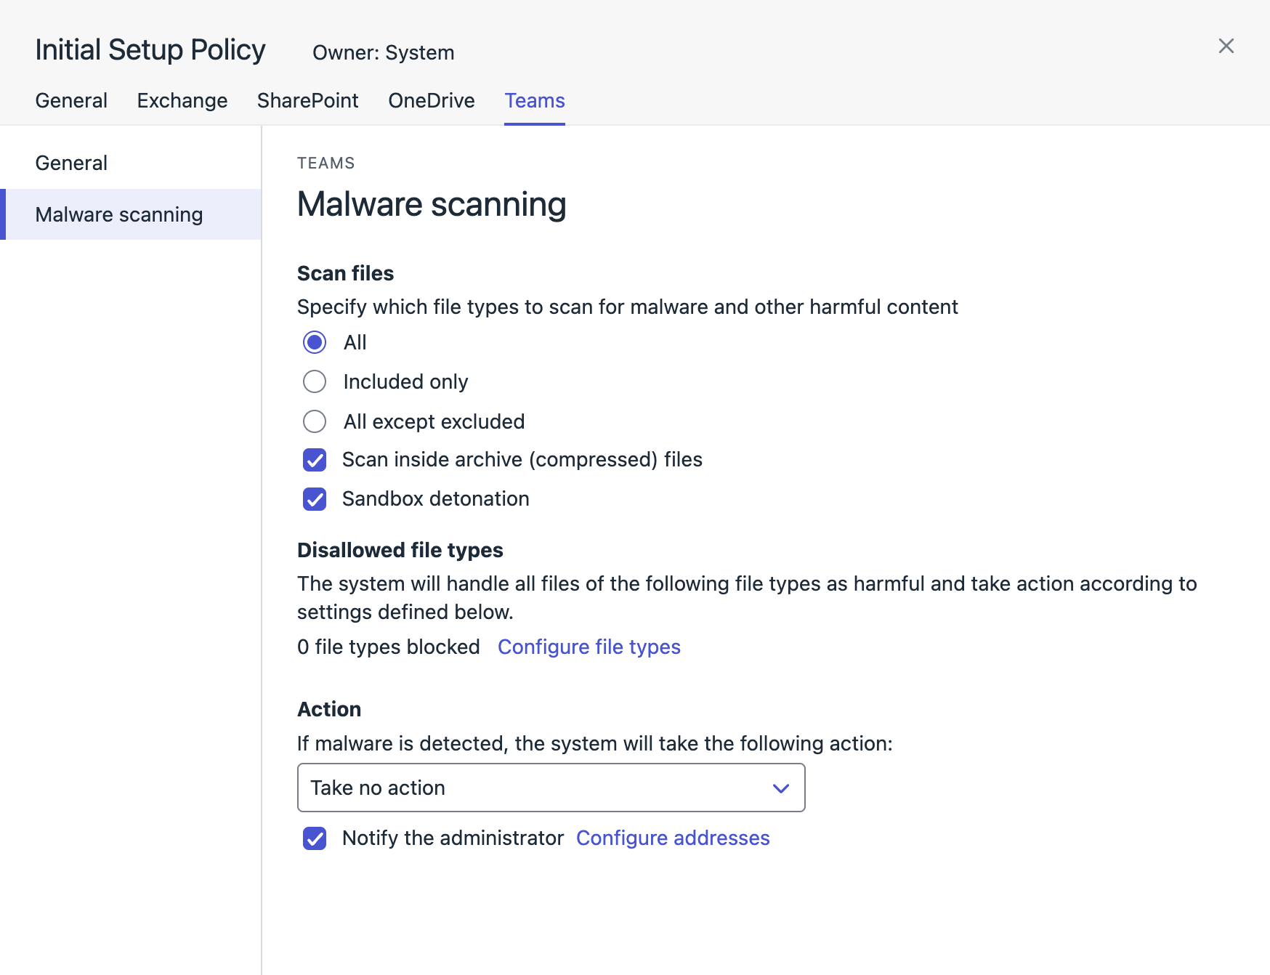Select the All file types radio button
This screenshot has width=1270, height=975.
point(315,342)
